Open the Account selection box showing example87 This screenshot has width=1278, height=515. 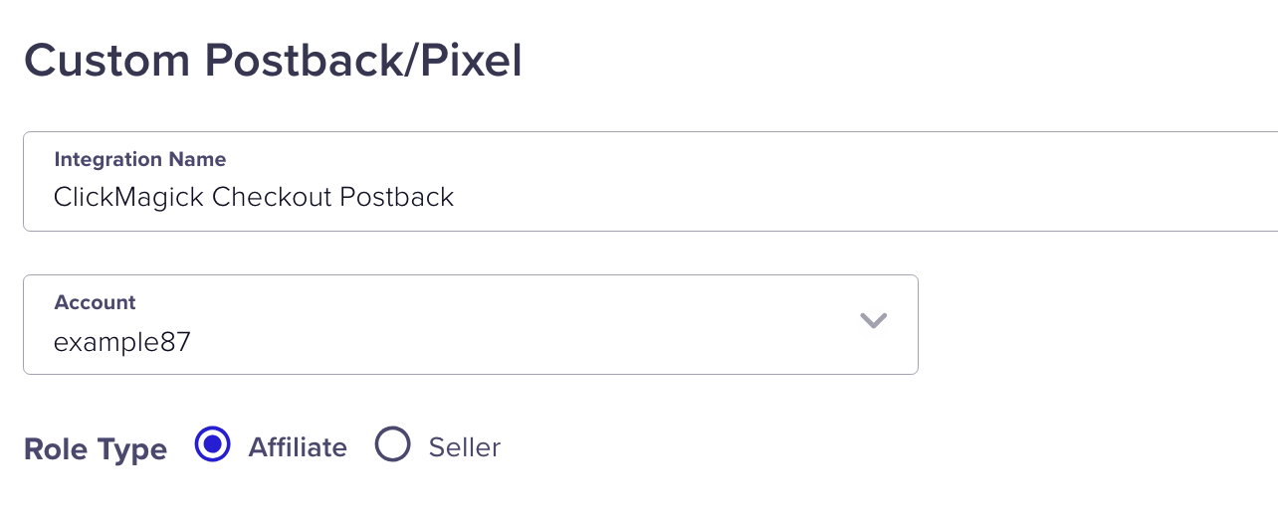coord(470,325)
